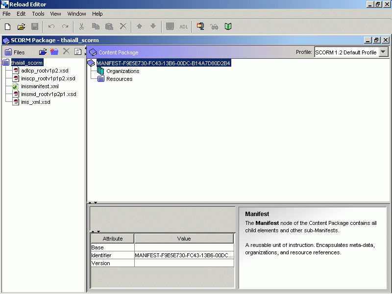Viewport: 392px width, 294px height.
Task: Click the preview binoculars toolbar icon
Action: 214,26
